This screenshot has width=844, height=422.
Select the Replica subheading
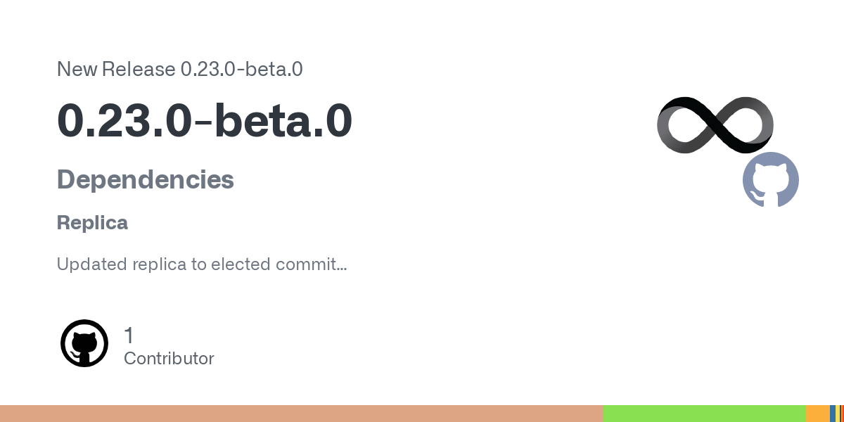tap(92, 223)
